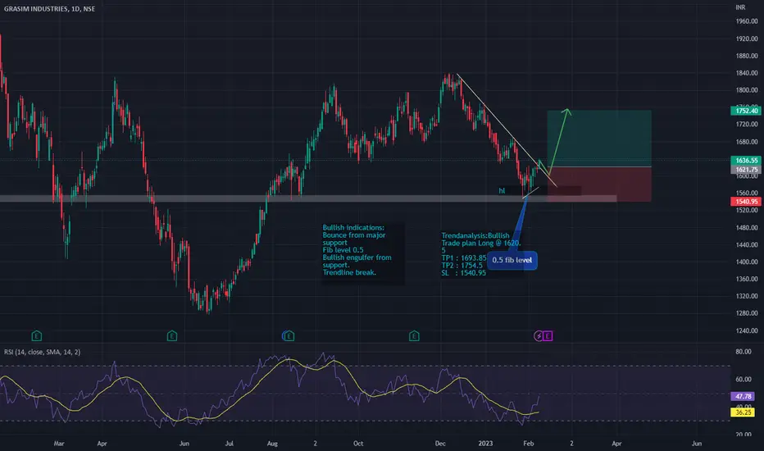The height and width of the screenshot is (451, 764).
Task: Click the 80.00 RSI axis label
Action: [x=743, y=352]
